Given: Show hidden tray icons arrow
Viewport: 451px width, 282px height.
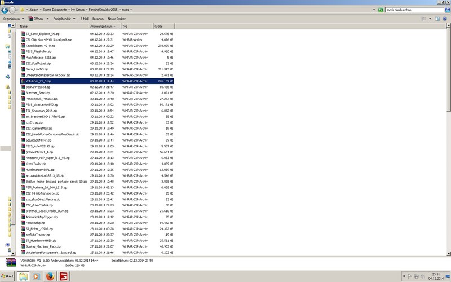Looking at the screenshot, I should coord(404,276).
